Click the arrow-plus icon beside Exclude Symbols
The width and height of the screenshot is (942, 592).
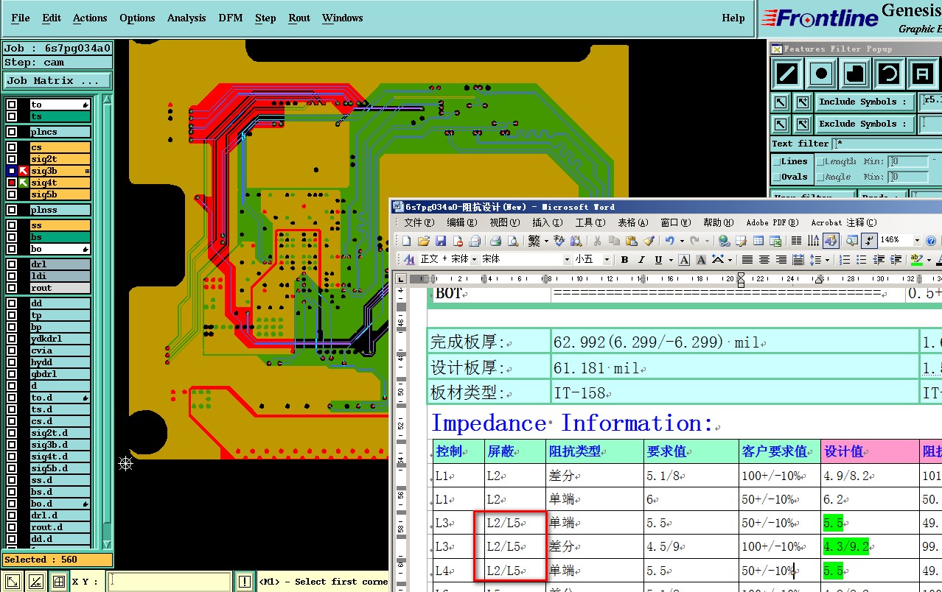802,124
